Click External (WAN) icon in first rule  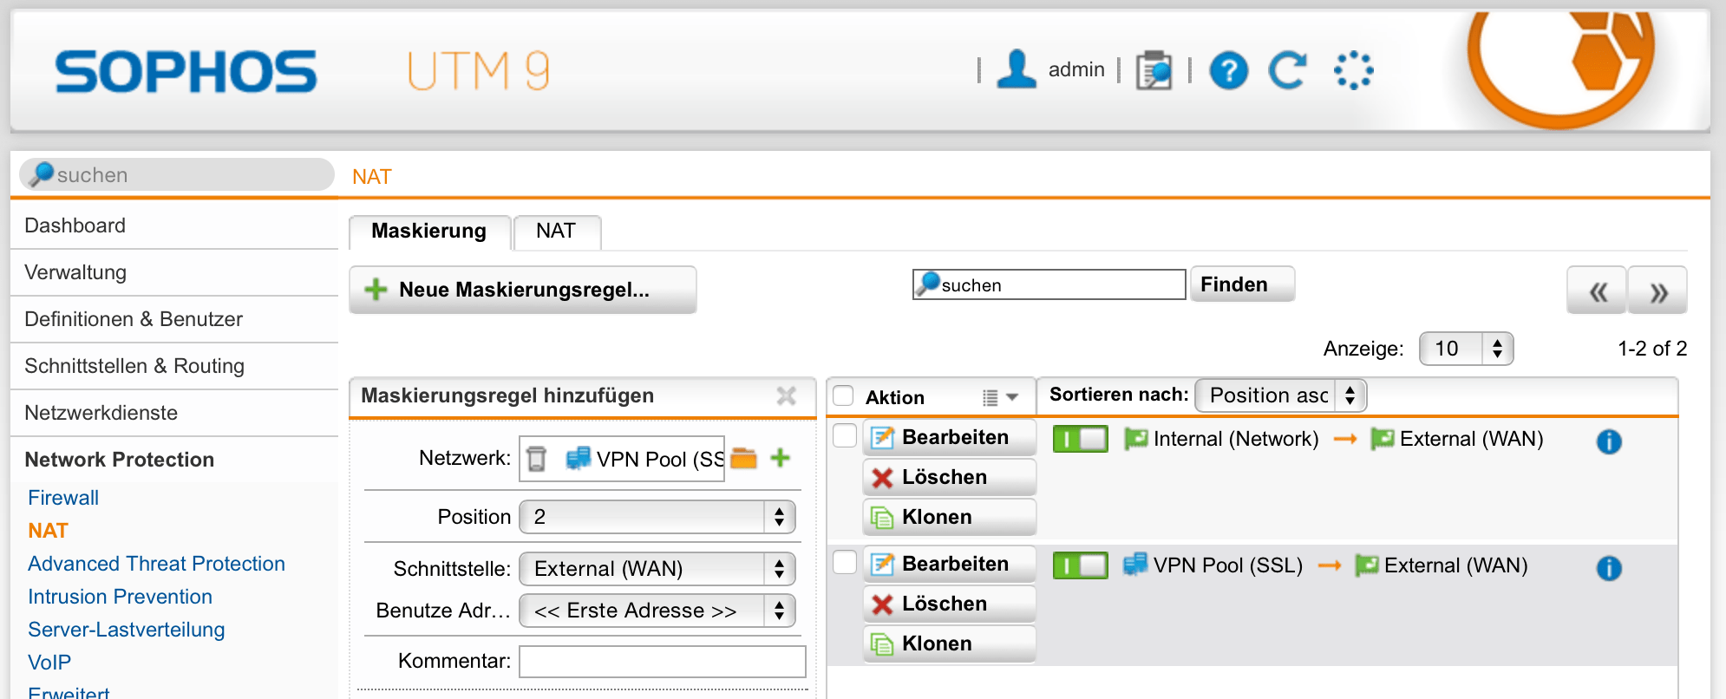[1383, 439]
